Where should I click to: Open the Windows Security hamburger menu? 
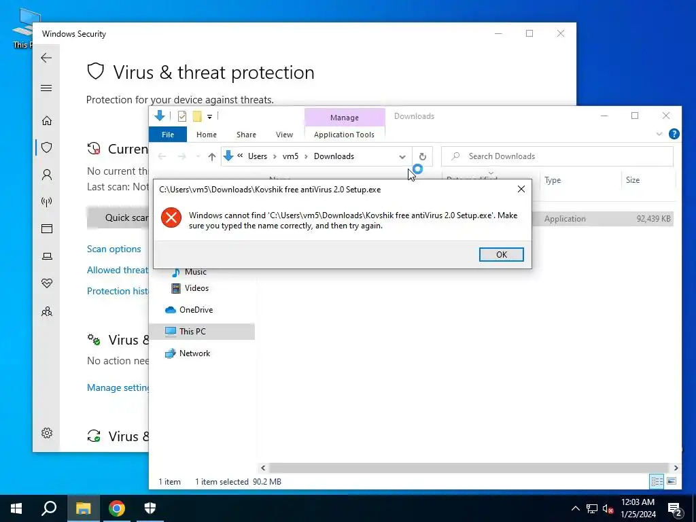(46, 88)
